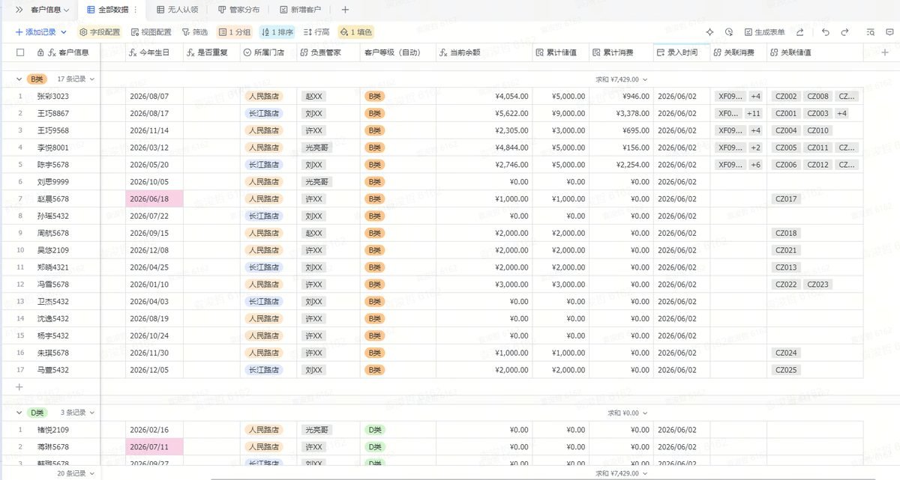This screenshot has height=480, width=900.
Task: Collapse the B类 group
Action: tap(19, 79)
